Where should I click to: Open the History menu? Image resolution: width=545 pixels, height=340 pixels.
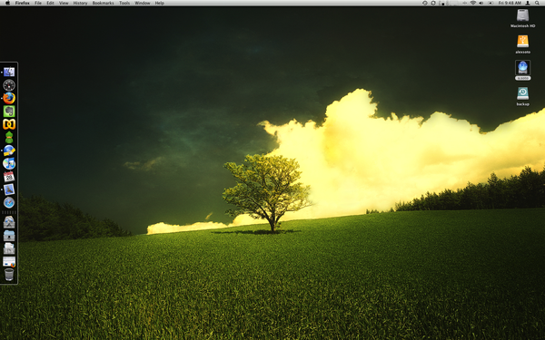pos(80,3)
